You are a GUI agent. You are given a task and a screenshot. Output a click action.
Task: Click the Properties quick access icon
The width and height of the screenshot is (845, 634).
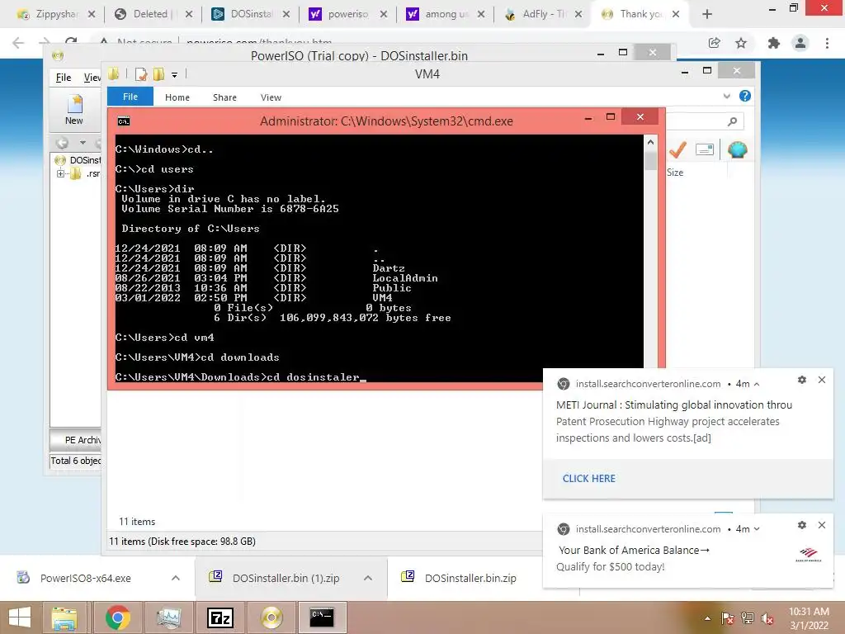(x=141, y=74)
